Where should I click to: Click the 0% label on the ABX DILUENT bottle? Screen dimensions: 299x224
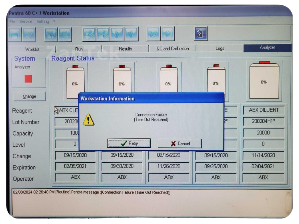coord(264,82)
